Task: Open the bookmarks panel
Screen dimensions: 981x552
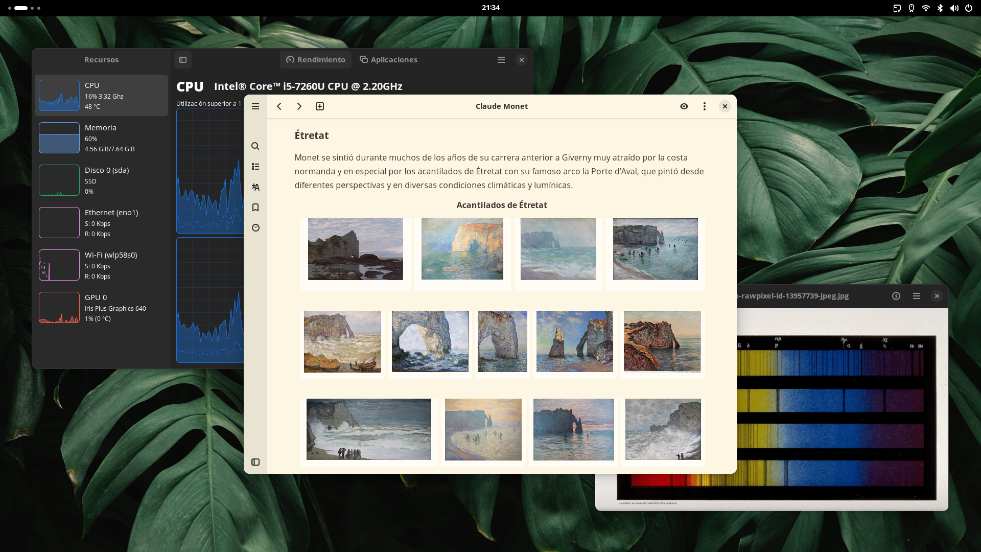Action: coord(255,208)
